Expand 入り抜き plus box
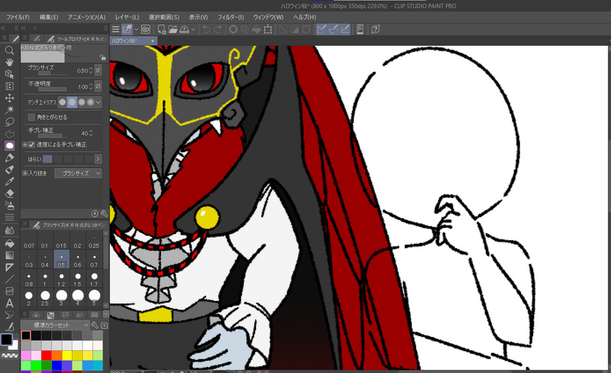Viewport: 611px width, 373px height. [x=24, y=173]
